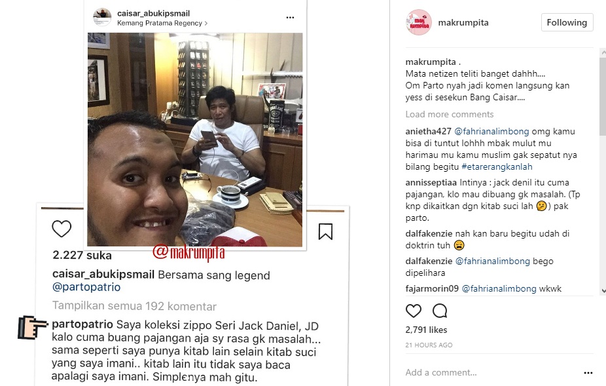Open Kemang Pratama Regency location chevron

click(206, 23)
